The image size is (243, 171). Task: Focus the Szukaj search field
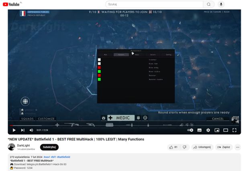(154, 4)
